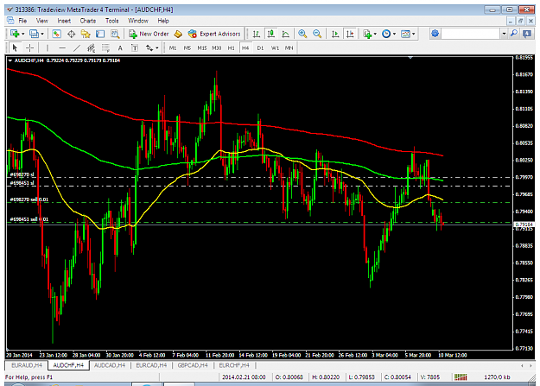The height and width of the screenshot is (386, 540).
Task: Switch timeframe to M5
Action: [x=187, y=47]
